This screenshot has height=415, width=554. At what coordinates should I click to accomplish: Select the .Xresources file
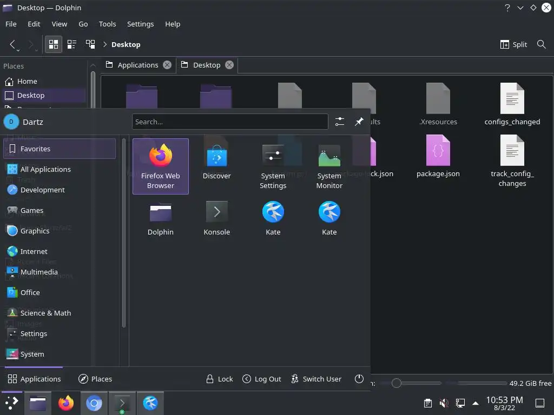click(438, 104)
